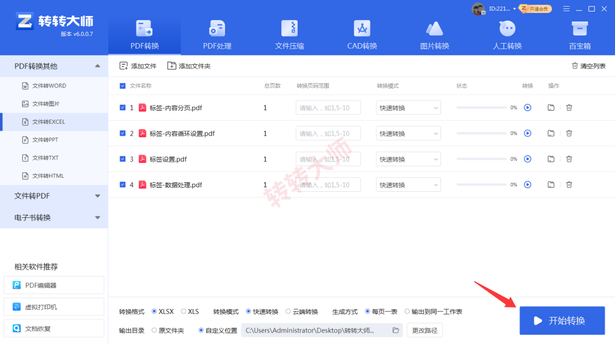
Task: Click the 更改路径 button
Action: pyautogui.click(x=425, y=330)
